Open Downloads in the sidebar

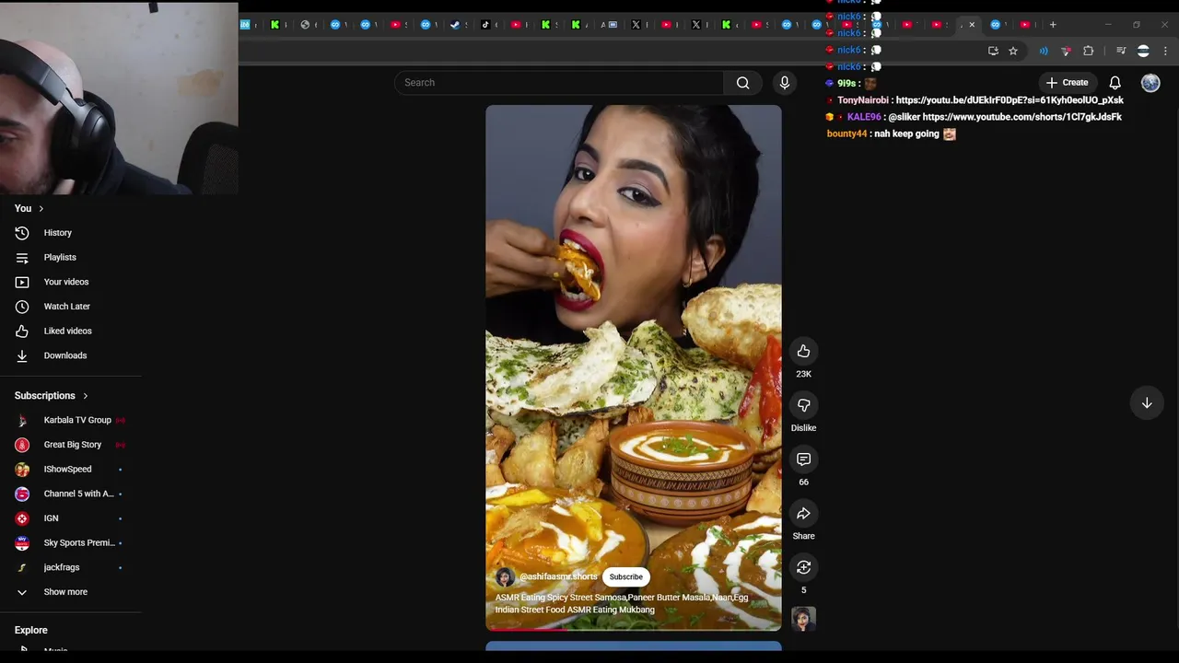pyautogui.click(x=65, y=355)
